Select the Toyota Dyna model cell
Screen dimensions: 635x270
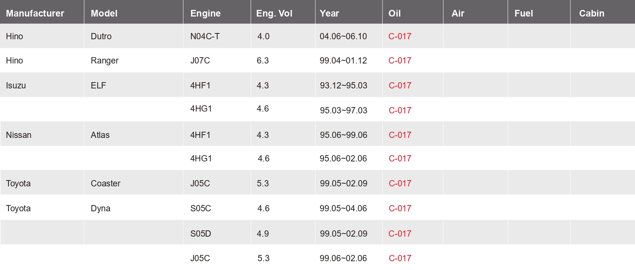coord(101,208)
